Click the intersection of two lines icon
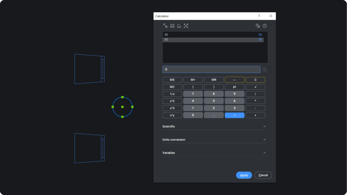347x195 pixels. click(186, 26)
